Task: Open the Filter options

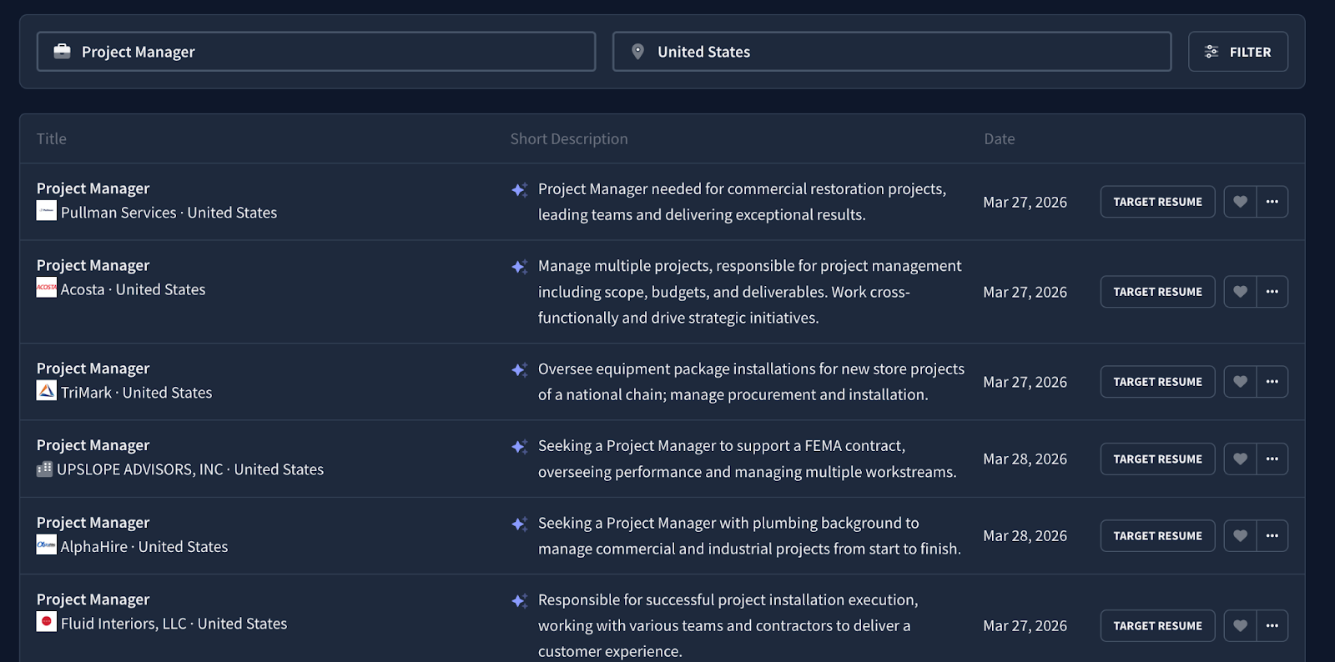Action: (x=1237, y=52)
